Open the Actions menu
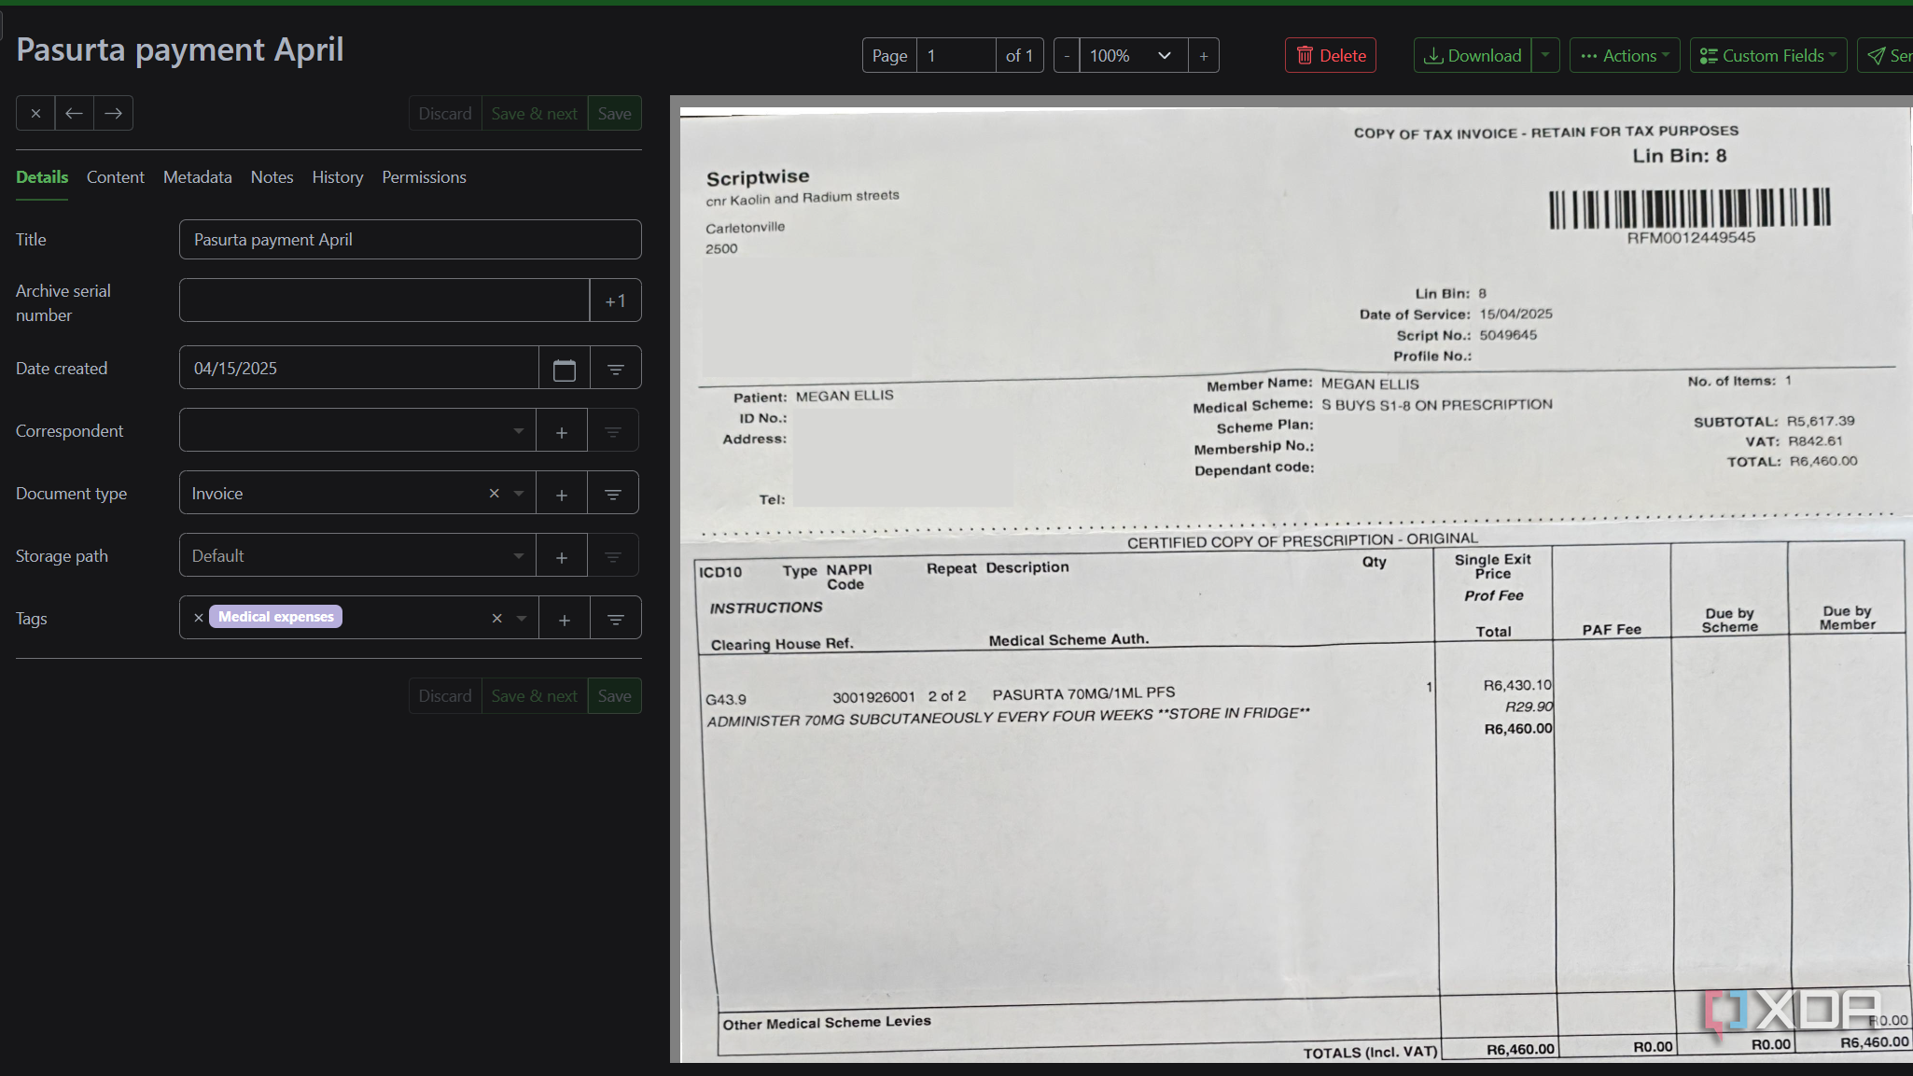Viewport: 1913px width, 1076px height. (1625, 55)
